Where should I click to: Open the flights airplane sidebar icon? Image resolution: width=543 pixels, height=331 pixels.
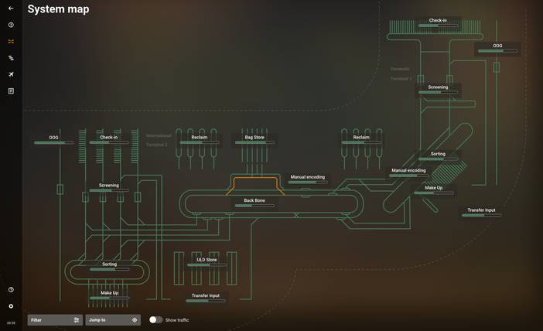tap(11, 74)
